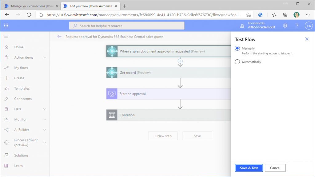Open the Connectors menu item

point(23,99)
